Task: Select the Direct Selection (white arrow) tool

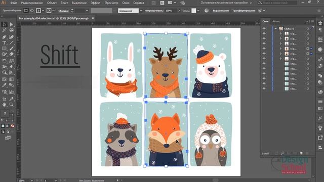Action: click(12, 24)
